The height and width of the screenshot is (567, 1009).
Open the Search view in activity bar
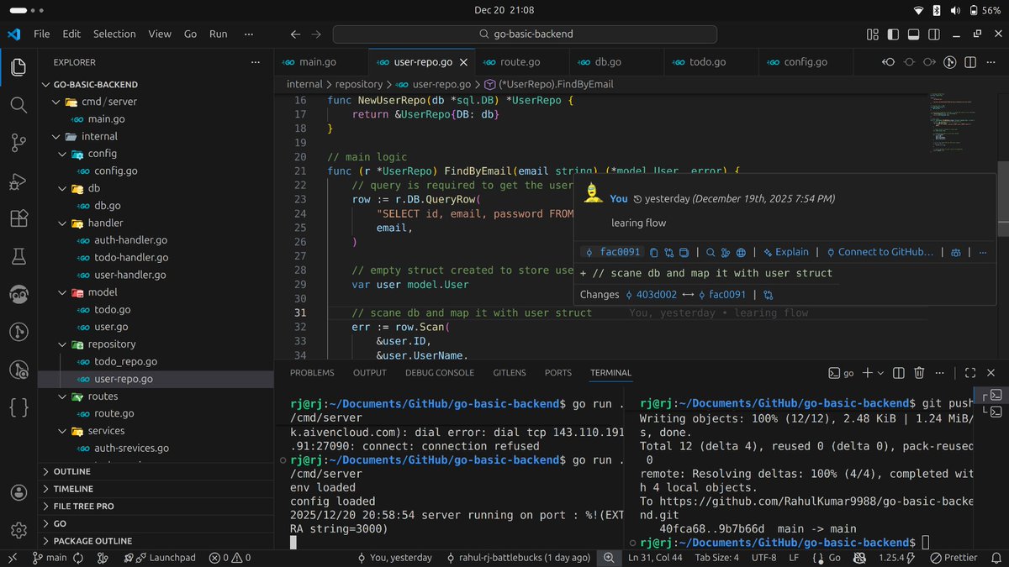tap(18, 105)
